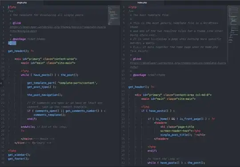Click the <?php tag on index.php line 1
The height and width of the screenshot is (167, 240).
[132, 7]
